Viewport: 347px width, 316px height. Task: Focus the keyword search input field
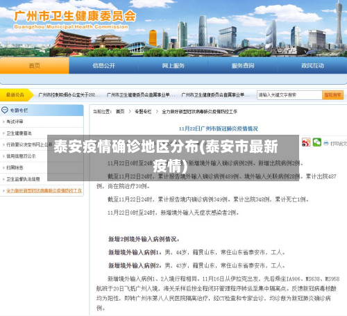[x=289, y=95]
